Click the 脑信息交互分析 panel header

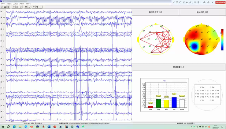point(155,12)
